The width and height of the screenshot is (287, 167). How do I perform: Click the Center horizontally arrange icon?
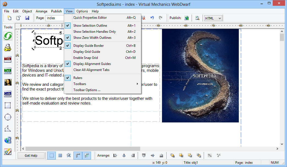coord(124,155)
